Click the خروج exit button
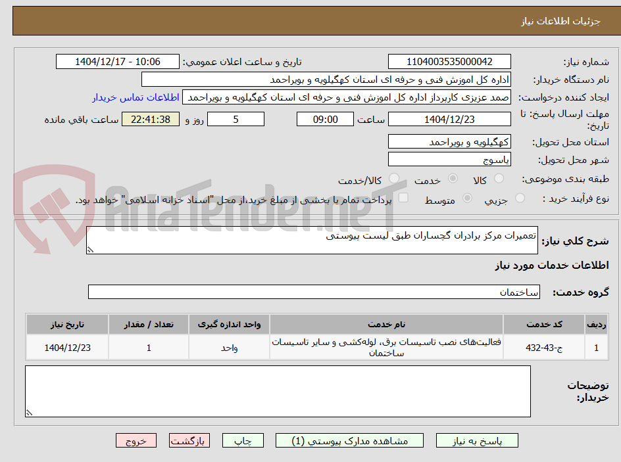 136,440
